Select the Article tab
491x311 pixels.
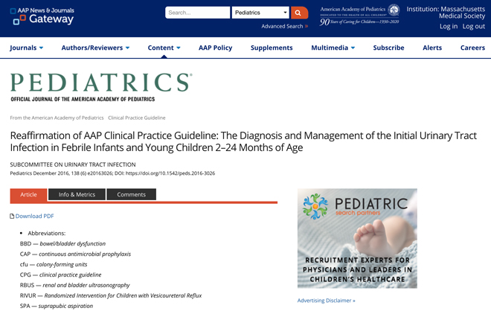click(28, 194)
